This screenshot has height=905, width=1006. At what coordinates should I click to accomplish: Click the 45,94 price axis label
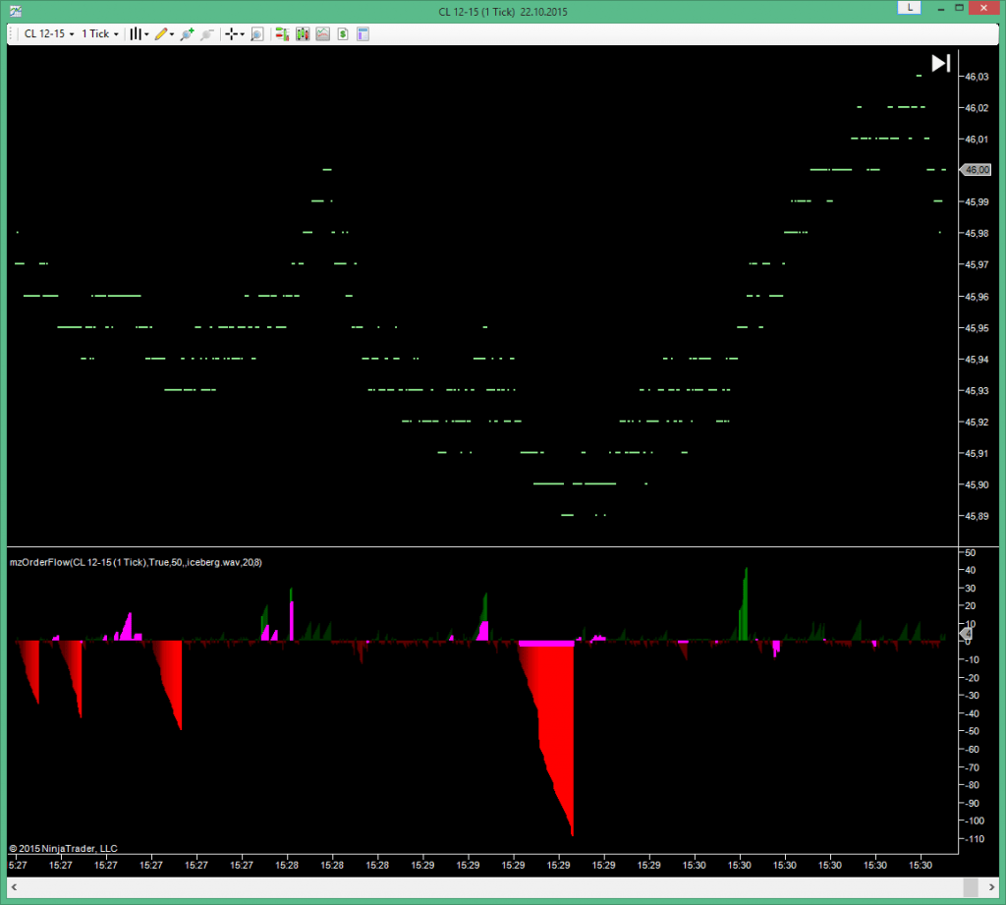[978, 360]
